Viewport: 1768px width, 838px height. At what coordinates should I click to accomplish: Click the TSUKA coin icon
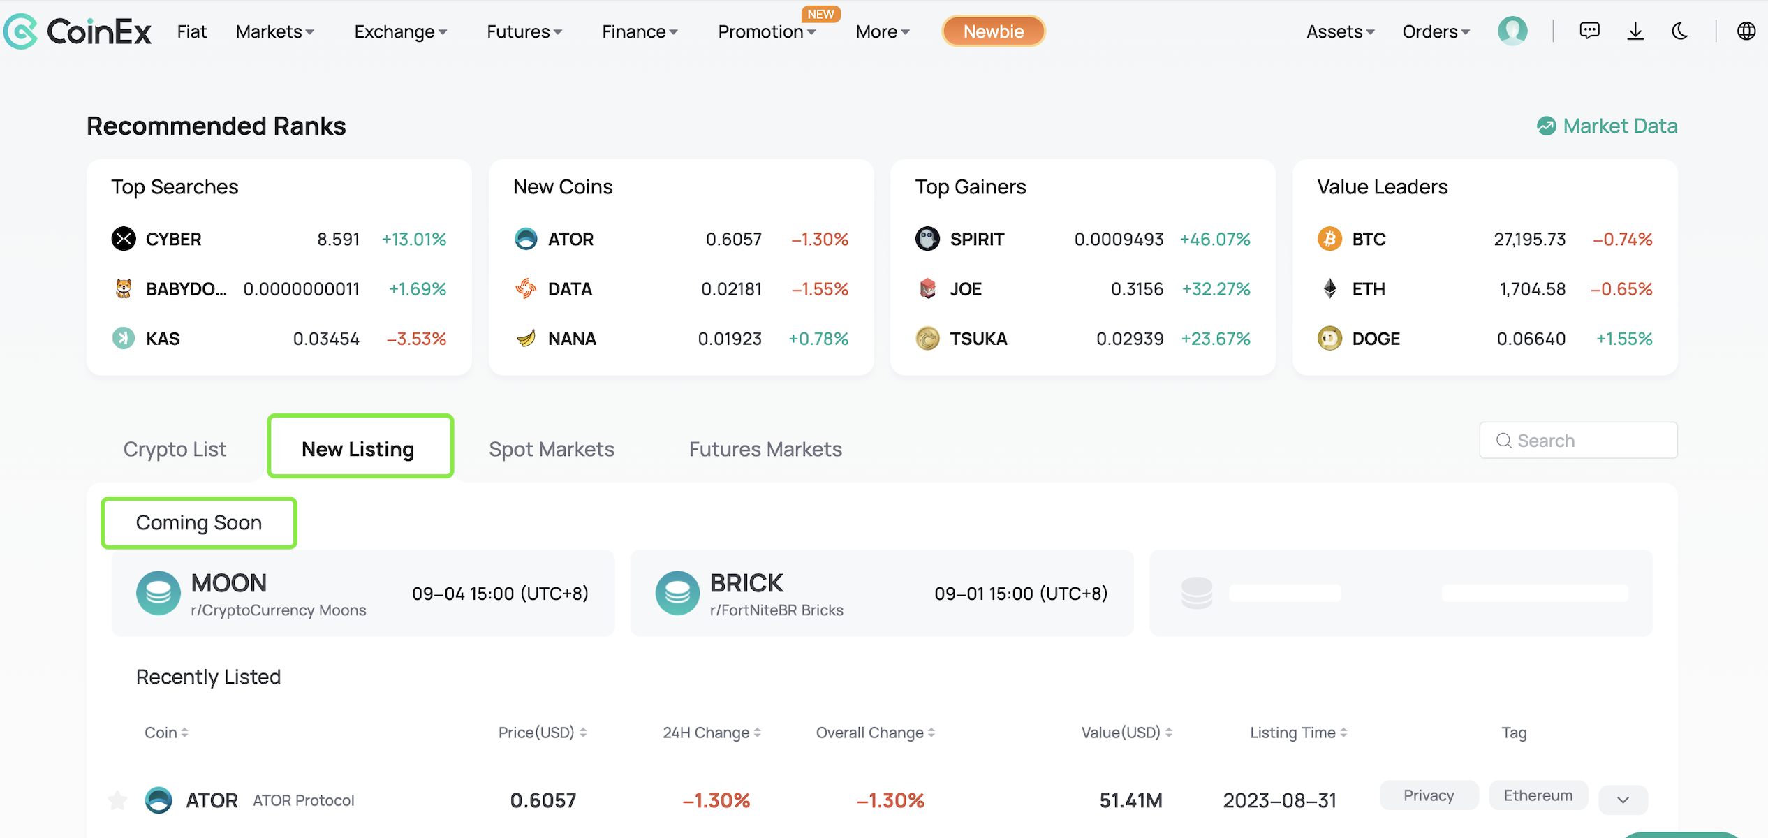pos(927,338)
